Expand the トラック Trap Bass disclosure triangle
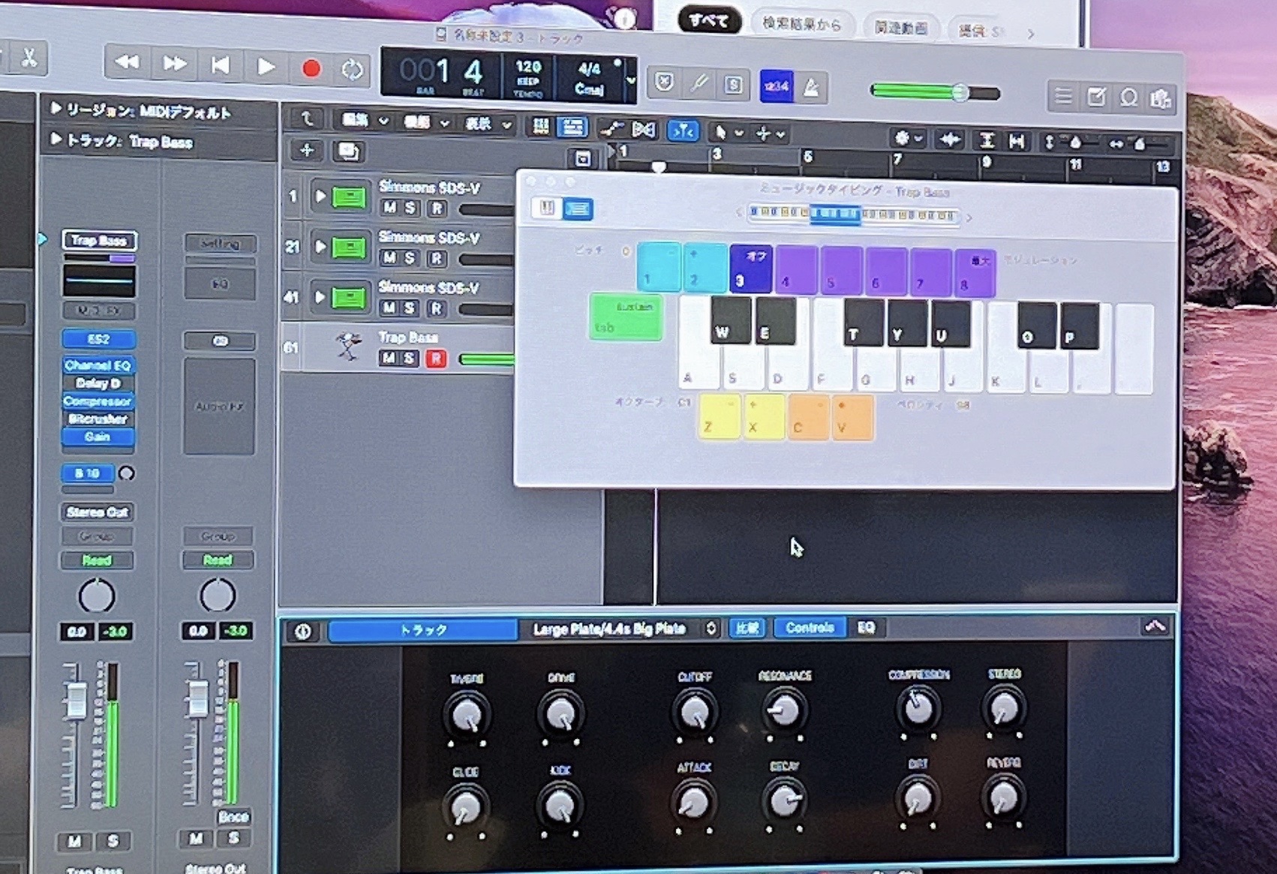 coord(56,140)
